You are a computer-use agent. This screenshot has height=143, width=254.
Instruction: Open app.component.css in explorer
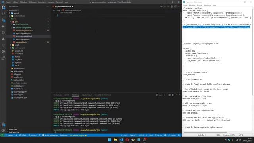23,33
